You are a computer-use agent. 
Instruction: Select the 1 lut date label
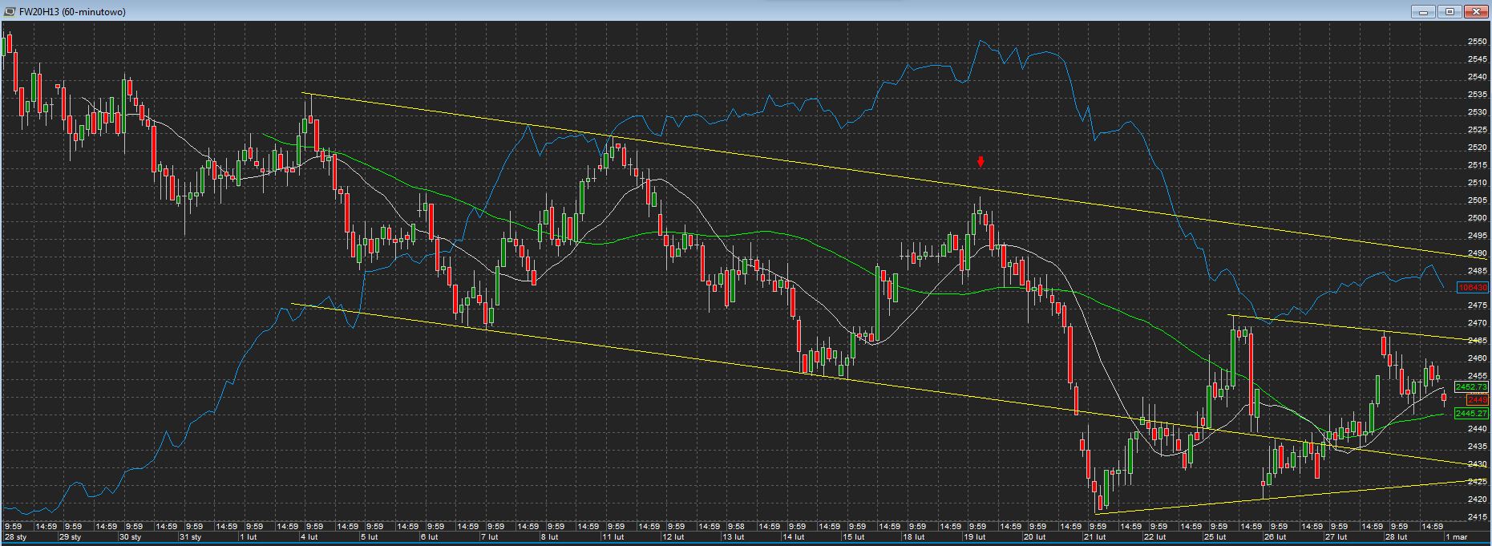click(x=249, y=537)
